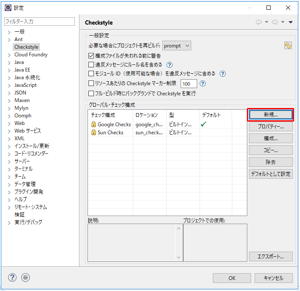The height and width of the screenshot is (291, 300).
Task: Open the prompt rebuild combo box
Action: [177, 46]
